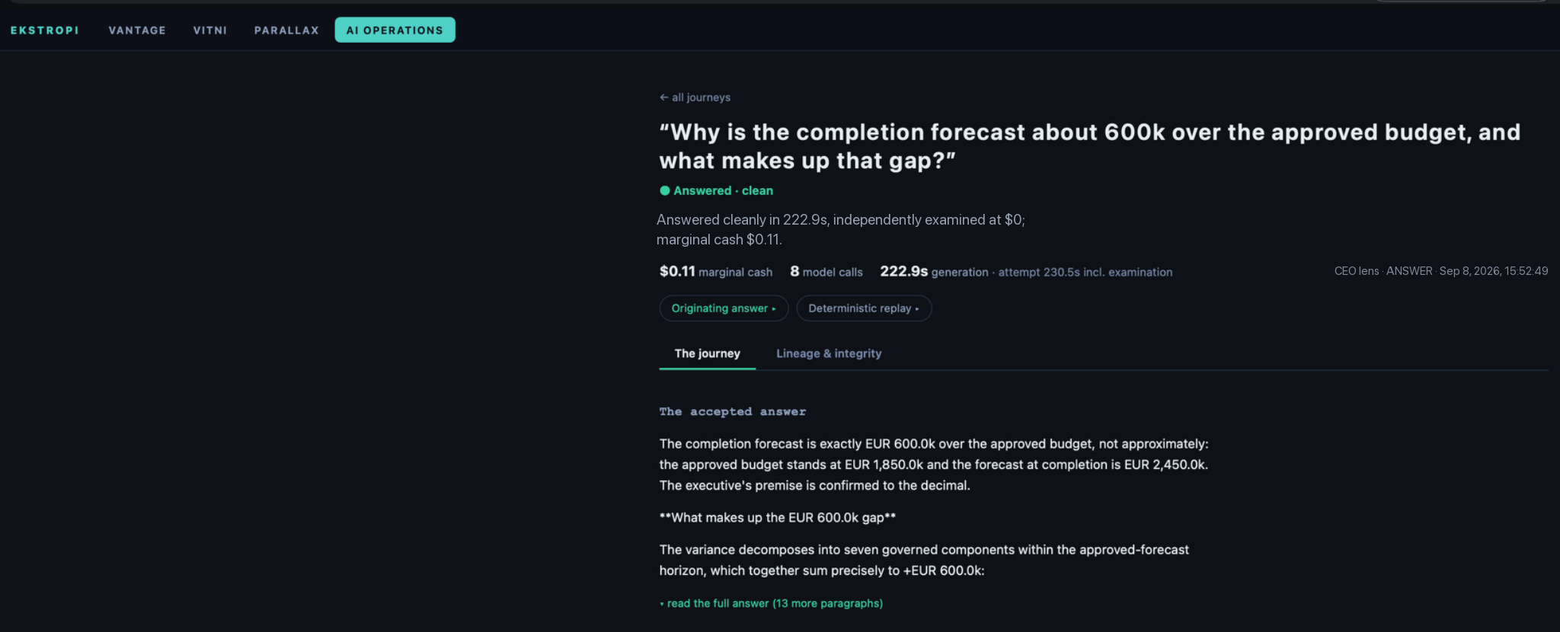Expand read the full answer link
The height and width of the screenshot is (632, 1560).
point(771,603)
